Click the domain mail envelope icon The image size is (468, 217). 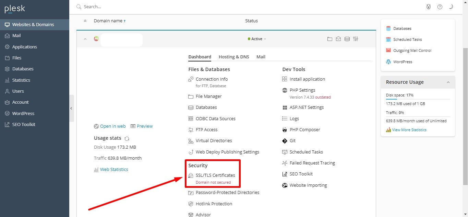pos(338,39)
